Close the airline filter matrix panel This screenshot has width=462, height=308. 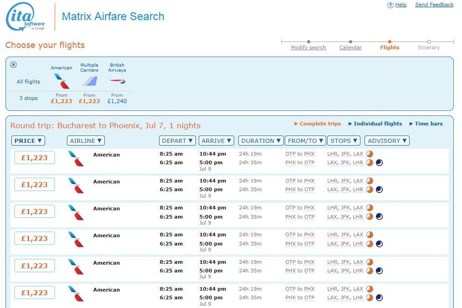point(13,65)
